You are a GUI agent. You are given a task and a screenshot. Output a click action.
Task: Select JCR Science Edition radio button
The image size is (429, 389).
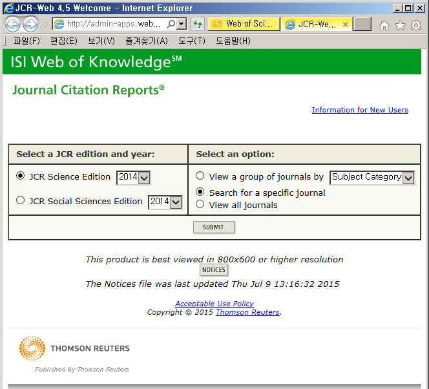coord(20,176)
